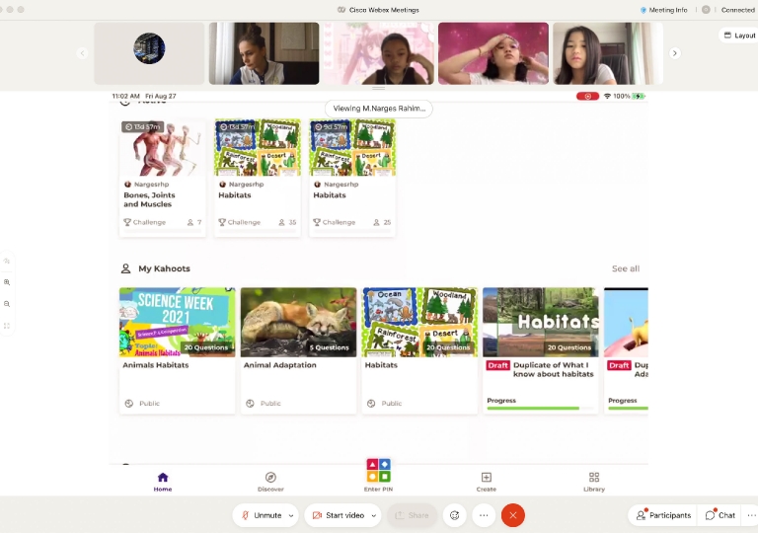This screenshot has width=758, height=533.
Task: Open the public Habitats kahoot with 20 Questions
Action: pyautogui.click(x=419, y=350)
